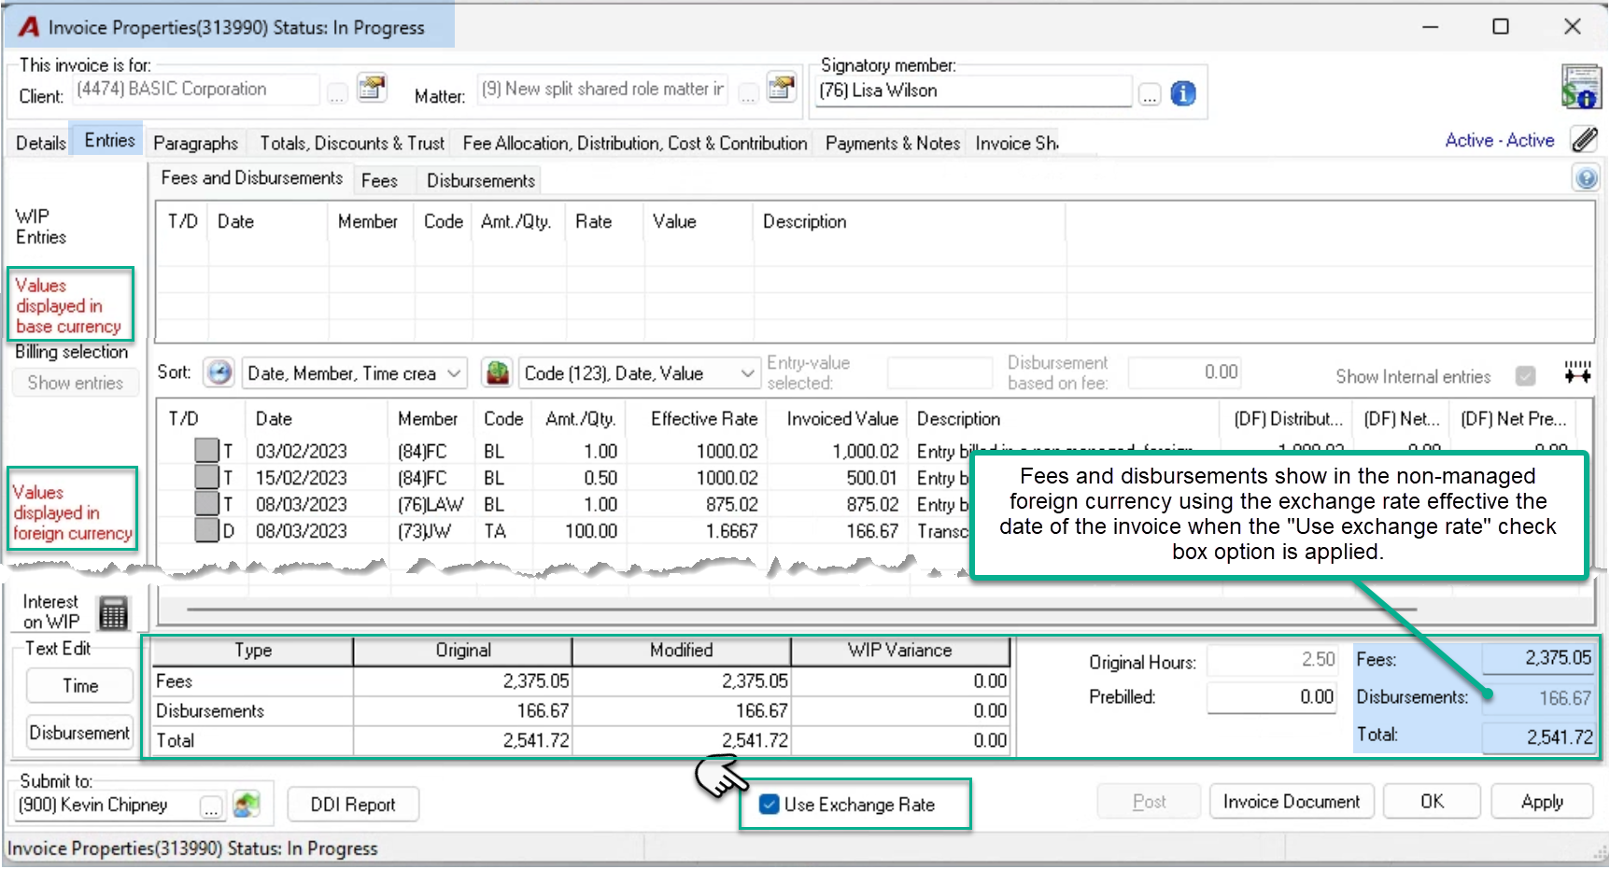This screenshot has height=869, width=1610.
Task: Switch to the Details tab
Action: point(41,143)
